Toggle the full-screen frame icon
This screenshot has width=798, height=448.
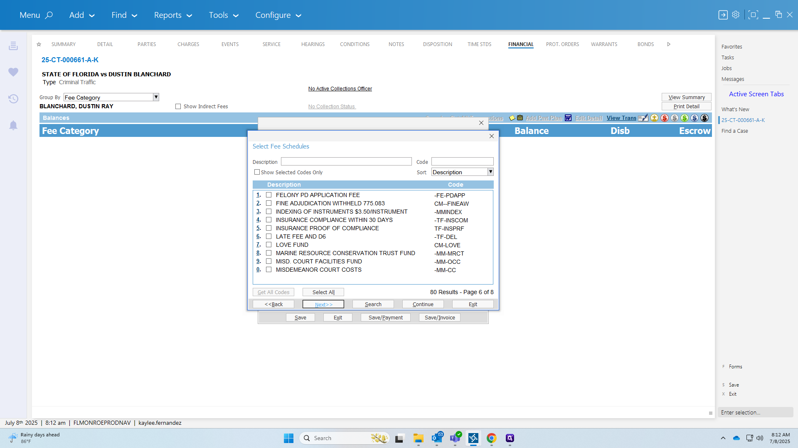point(753,15)
